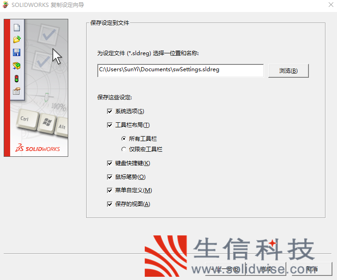Click the traffic light rebuild icon
Image resolution: width=337 pixels, height=280 pixels.
pos(17,79)
